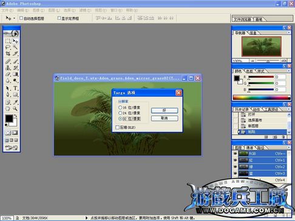Select the Lasso tool
The image size is (295, 221).
[8, 47]
